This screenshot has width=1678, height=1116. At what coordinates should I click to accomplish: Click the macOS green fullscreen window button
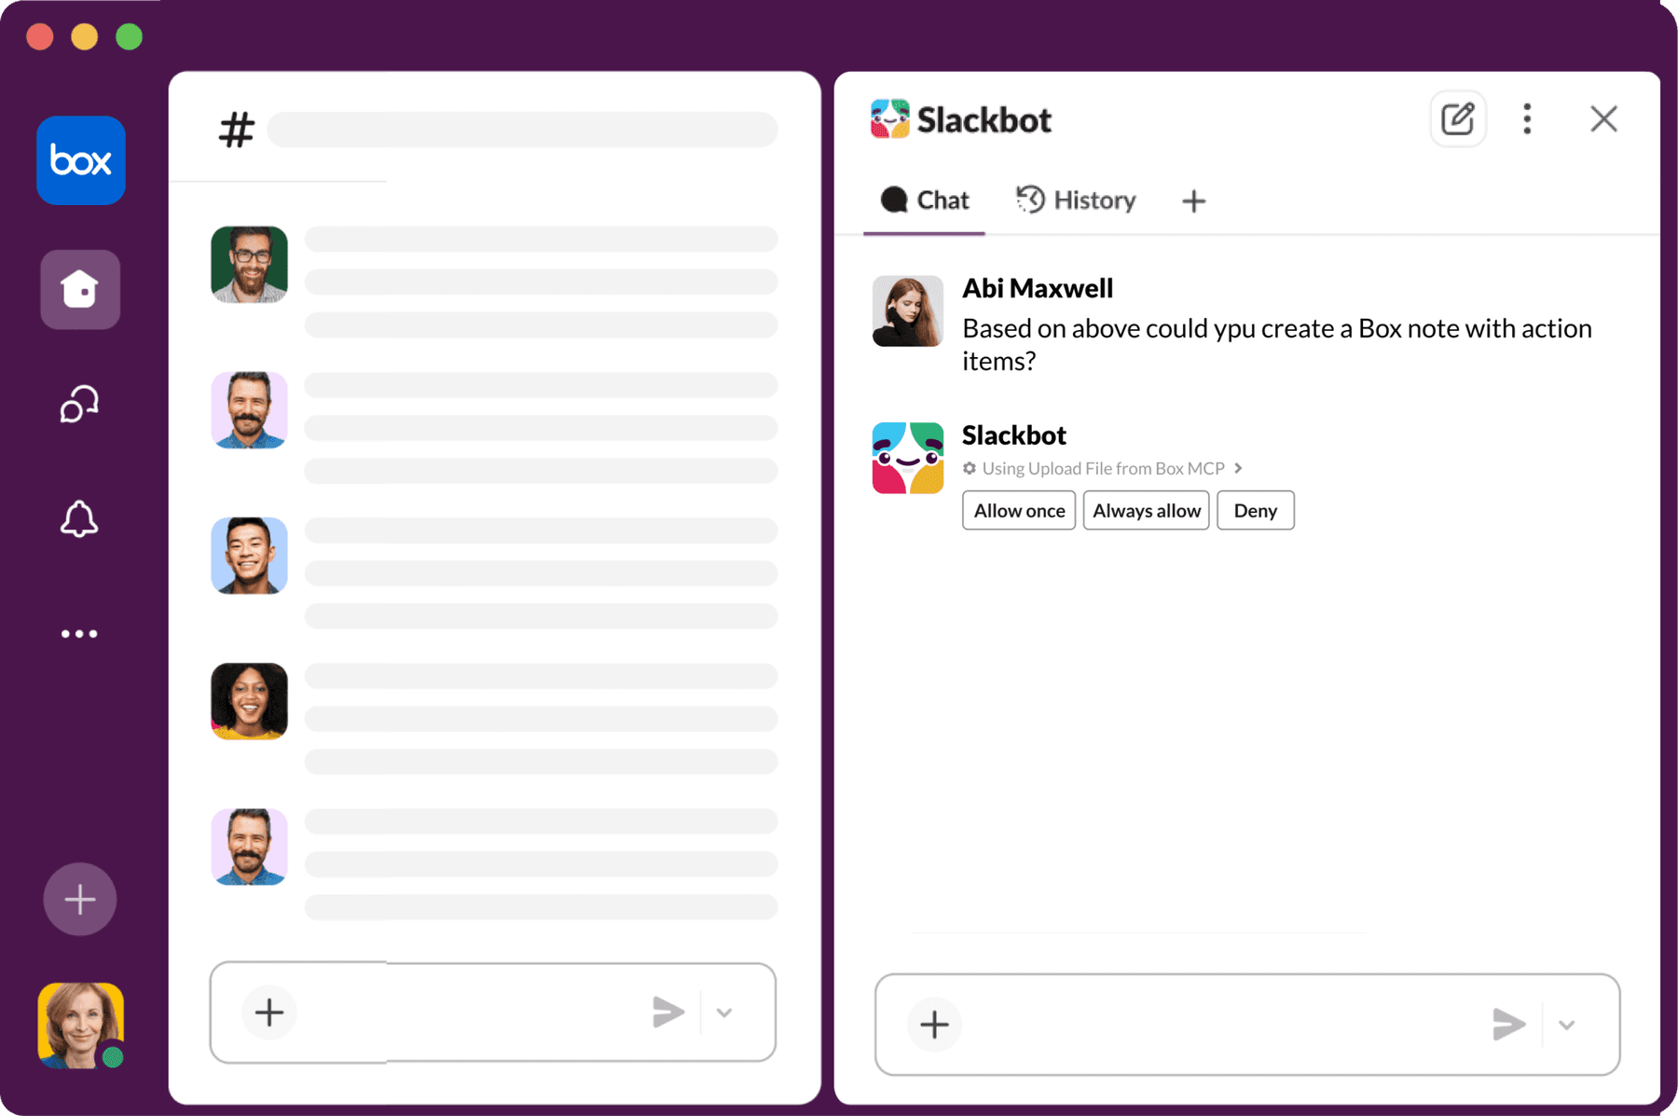click(x=129, y=37)
